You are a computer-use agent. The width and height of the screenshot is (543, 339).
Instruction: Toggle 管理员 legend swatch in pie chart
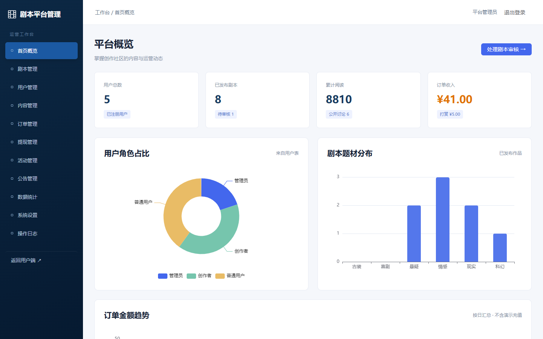point(163,276)
